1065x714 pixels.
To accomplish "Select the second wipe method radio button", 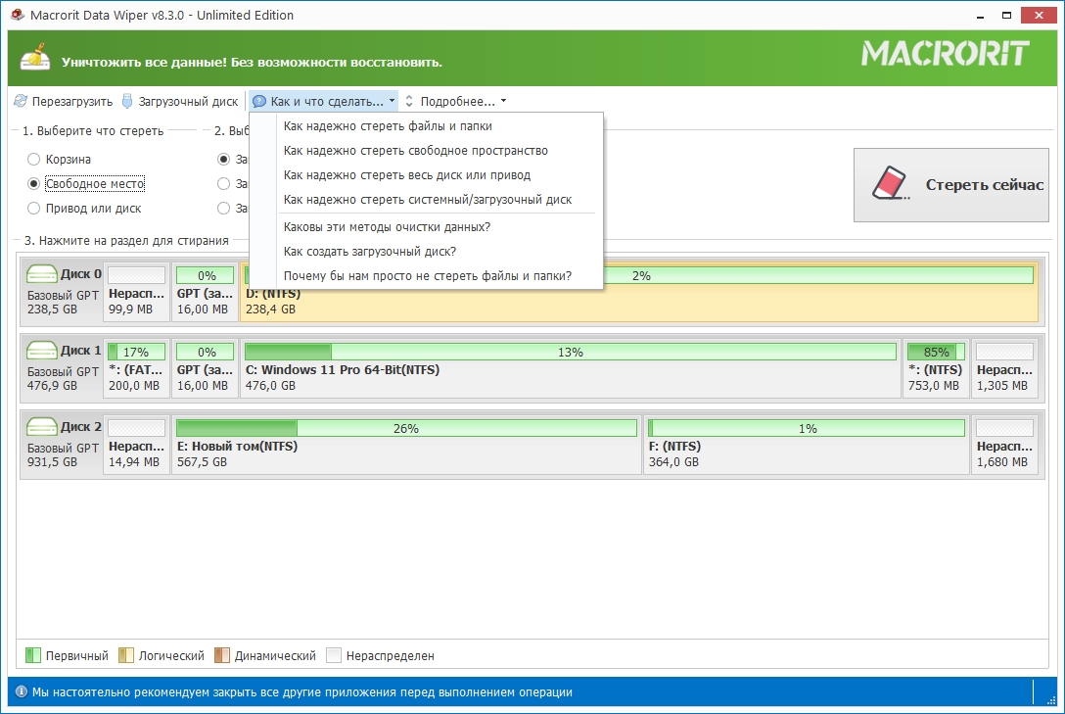I will 223,183.
